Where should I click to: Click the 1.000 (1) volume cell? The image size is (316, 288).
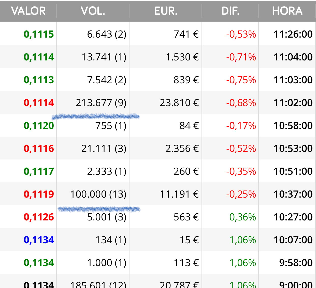[107, 263]
